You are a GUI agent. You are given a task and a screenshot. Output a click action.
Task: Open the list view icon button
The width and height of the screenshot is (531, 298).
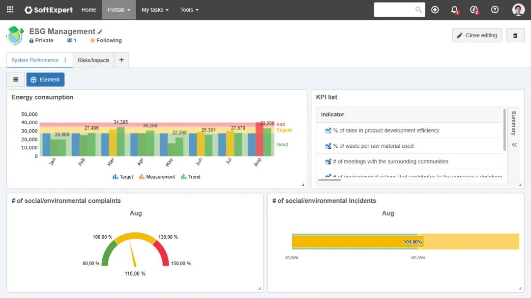pos(16,80)
